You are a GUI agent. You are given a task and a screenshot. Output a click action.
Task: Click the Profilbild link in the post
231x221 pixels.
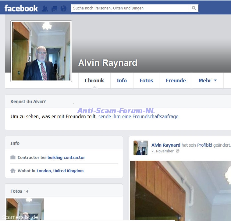[x=204, y=145]
